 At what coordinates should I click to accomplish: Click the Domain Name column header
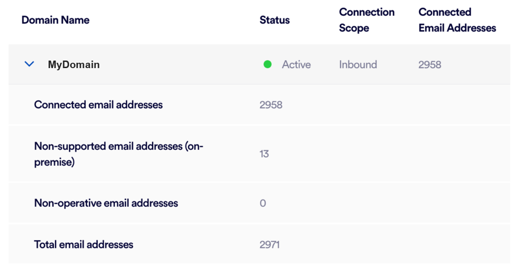tap(55, 20)
